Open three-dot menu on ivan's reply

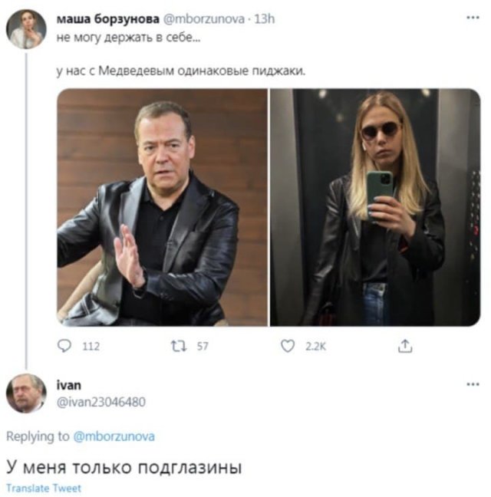[473, 383]
